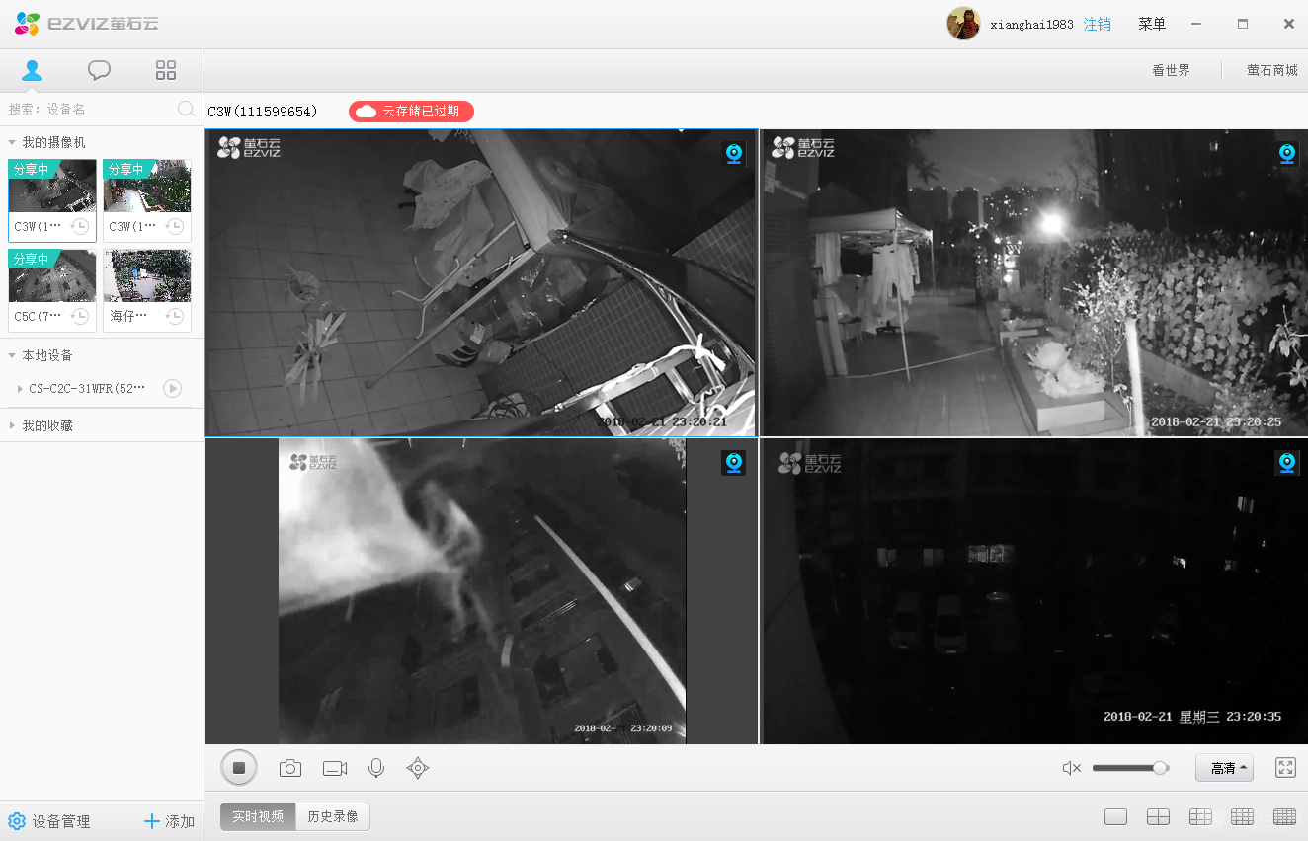Open history for second C3W camera
Screen dimensions: 1308x841
(x=175, y=227)
